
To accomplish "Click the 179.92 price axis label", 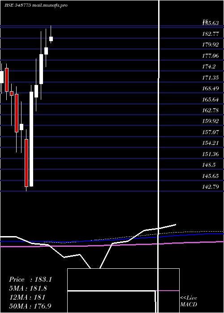I will click(211, 45).
